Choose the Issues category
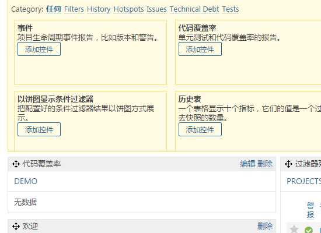 coord(156,9)
